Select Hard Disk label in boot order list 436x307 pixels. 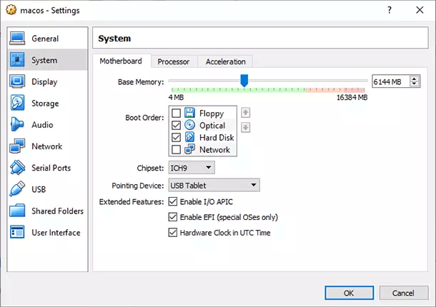tap(217, 138)
